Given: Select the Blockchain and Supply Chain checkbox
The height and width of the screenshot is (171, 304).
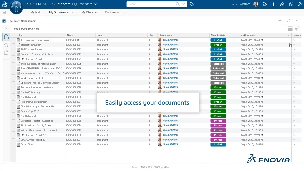Looking at the screenshot, I should [13, 126].
